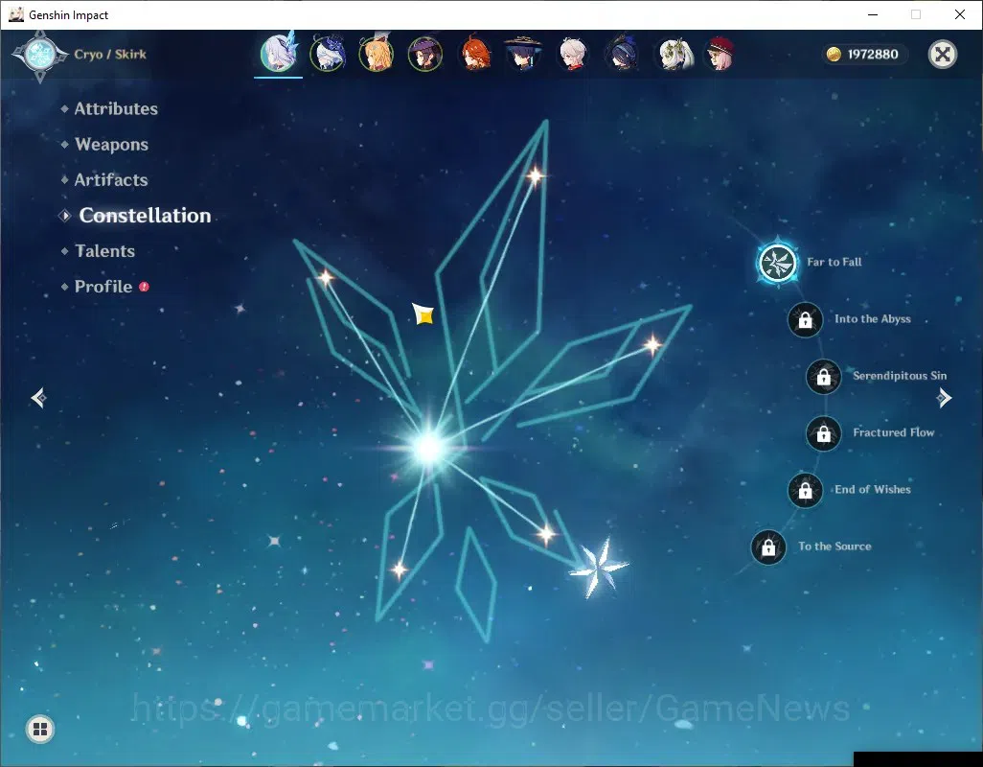Open the unlocked Far to Fall constellation node
The image size is (983, 767).
point(777,262)
